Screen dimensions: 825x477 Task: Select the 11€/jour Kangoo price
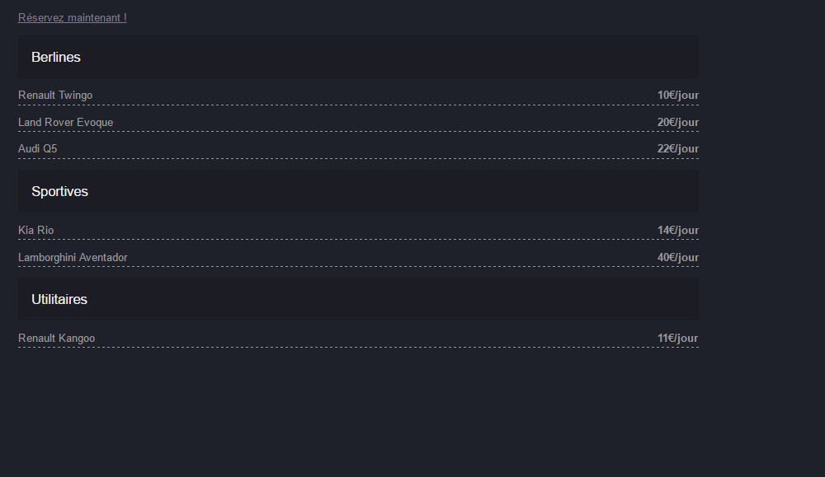(677, 339)
